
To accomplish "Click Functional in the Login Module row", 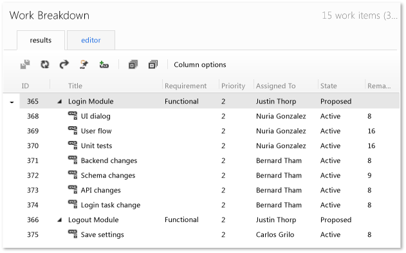I will click(x=181, y=101).
